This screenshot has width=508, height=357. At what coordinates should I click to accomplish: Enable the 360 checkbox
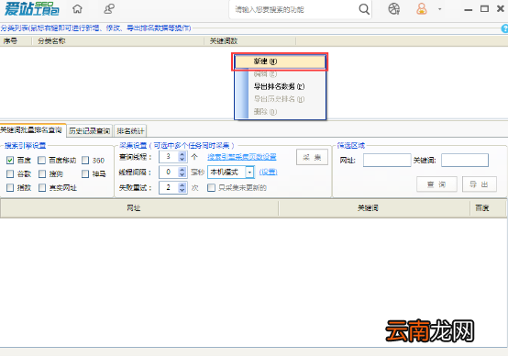click(85, 161)
